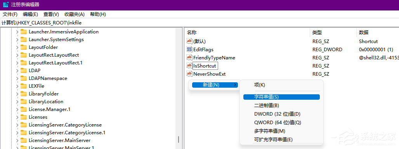
Task: Select the IsShortcut value entry
Action: coord(205,66)
